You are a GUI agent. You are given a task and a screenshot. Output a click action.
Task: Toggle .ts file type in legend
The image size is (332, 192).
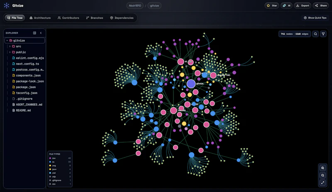pos(60,162)
